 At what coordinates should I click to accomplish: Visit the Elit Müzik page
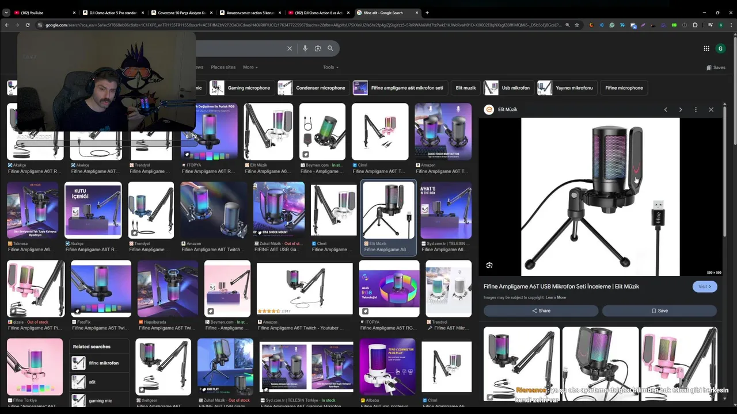tap(705, 286)
